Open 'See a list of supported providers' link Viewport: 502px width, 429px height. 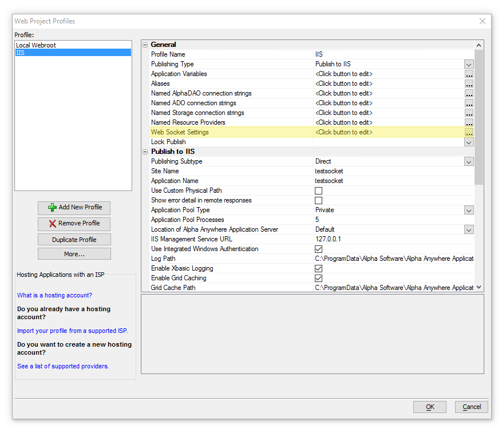pyautogui.click(x=64, y=366)
